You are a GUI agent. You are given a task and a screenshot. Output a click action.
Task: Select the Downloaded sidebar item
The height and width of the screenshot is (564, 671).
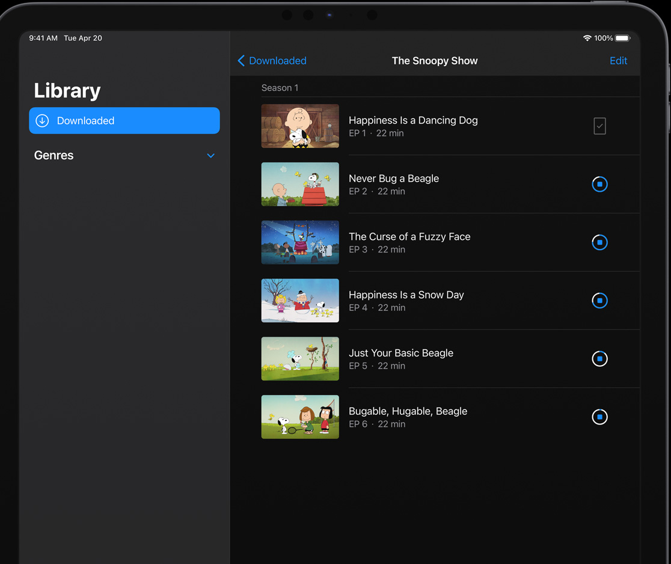point(124,121)
